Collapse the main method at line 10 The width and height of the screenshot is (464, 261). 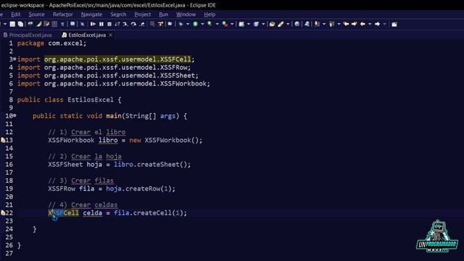tap(14, 115)
